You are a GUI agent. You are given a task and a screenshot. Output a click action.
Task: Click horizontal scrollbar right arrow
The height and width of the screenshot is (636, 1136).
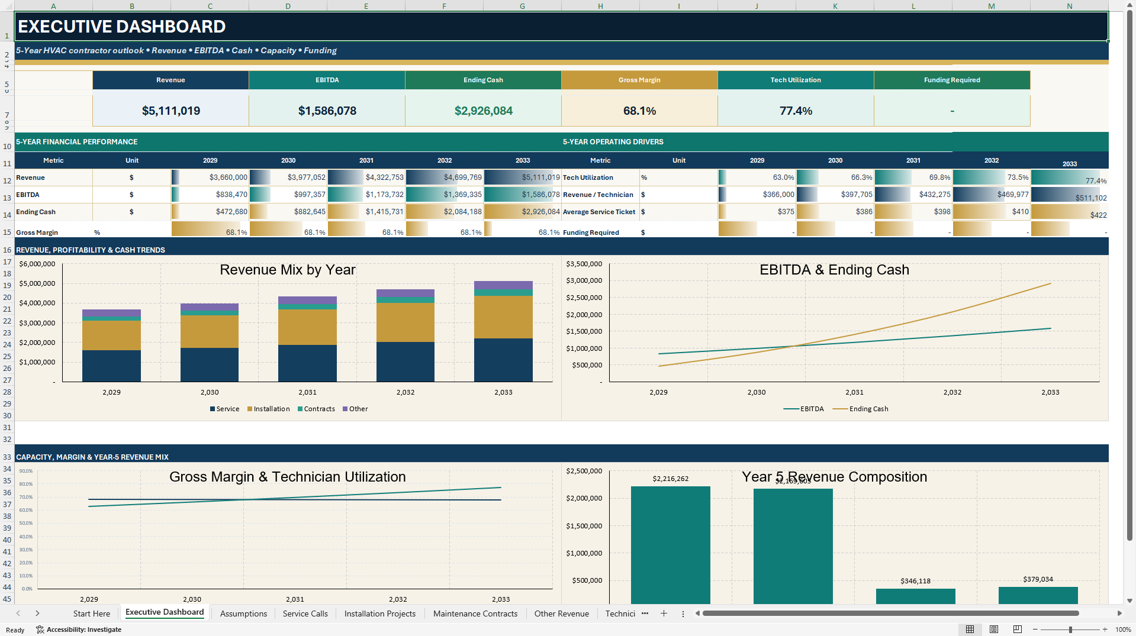point(1119,614)
